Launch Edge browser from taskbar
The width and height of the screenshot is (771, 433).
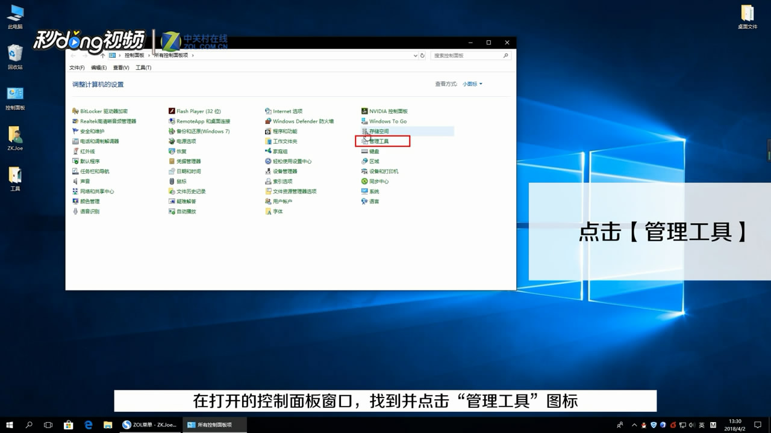click(88, 425)
